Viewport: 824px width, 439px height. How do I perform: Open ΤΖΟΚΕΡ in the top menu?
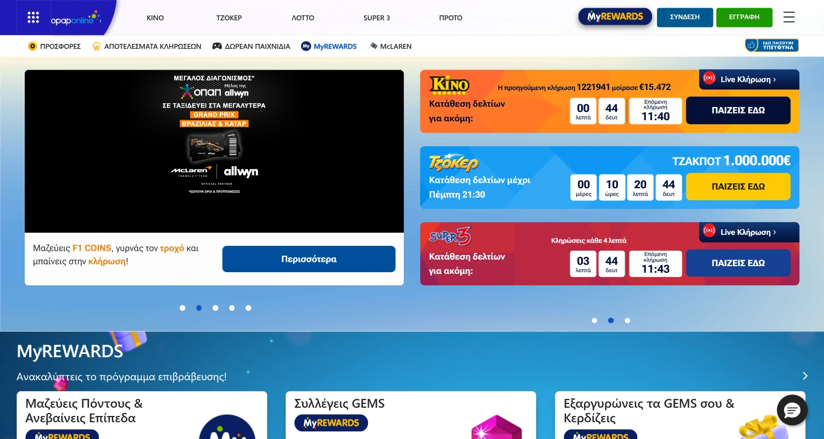coord(229,18)
